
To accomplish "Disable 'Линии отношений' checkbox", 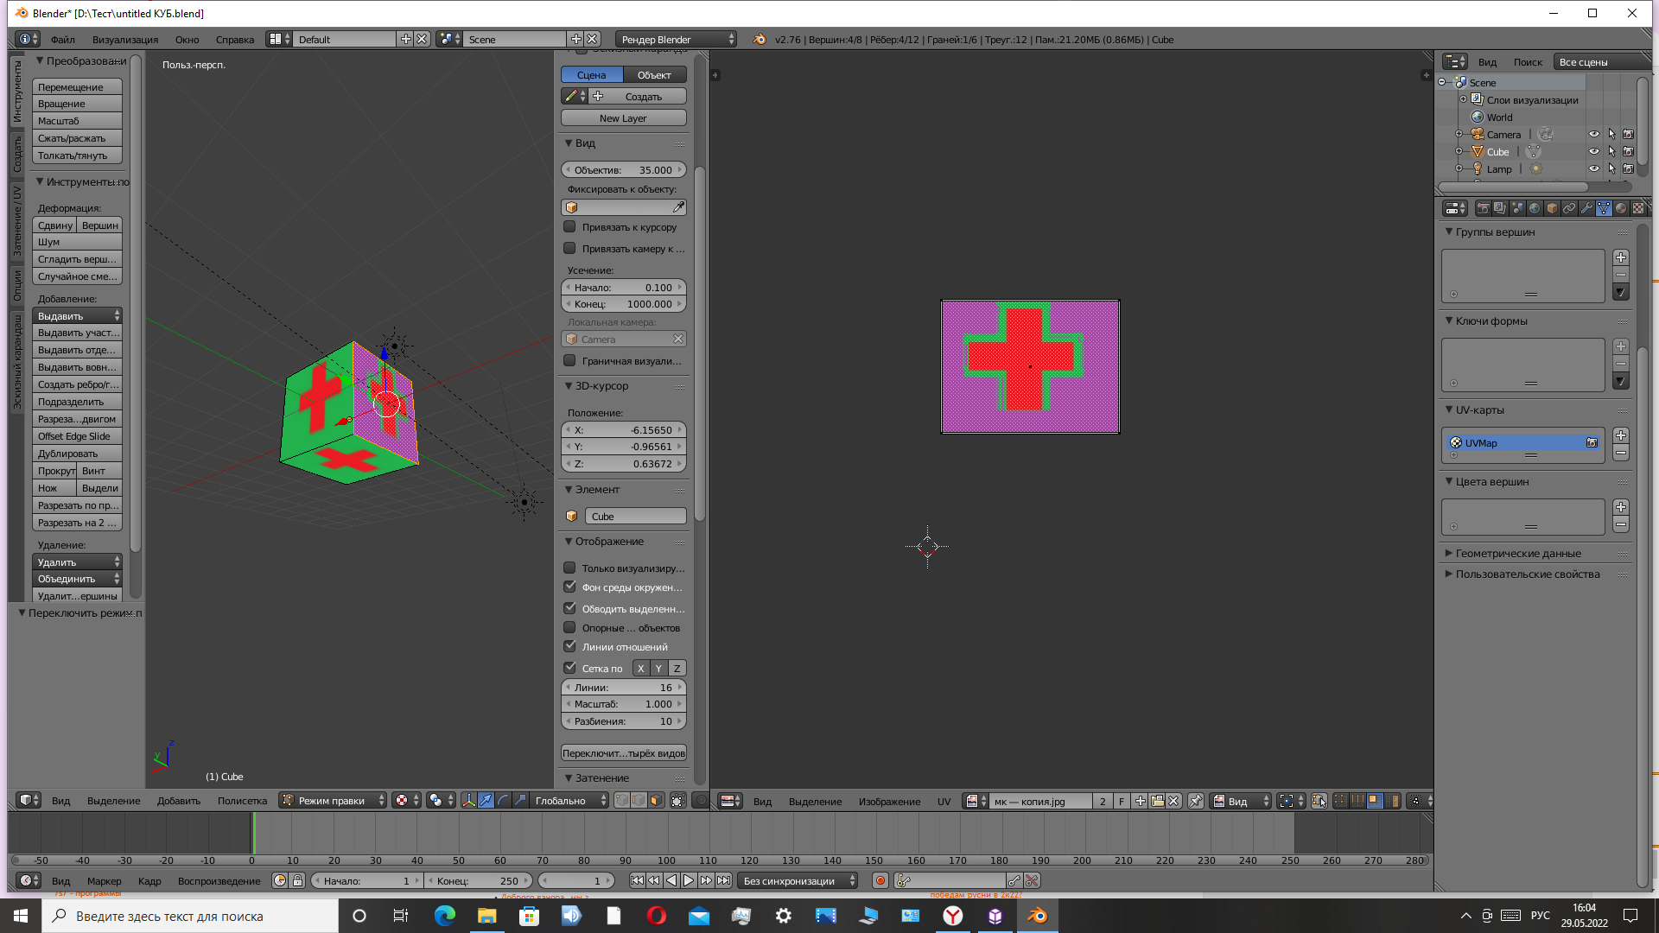I will pos(570,646).
